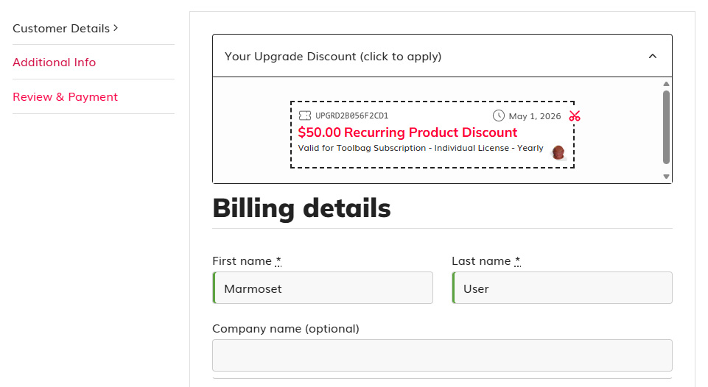
Task: Go to the Review & Payment step
Action: 65,97
